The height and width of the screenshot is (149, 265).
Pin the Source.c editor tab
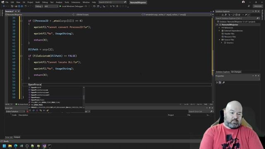pos(16,11)
